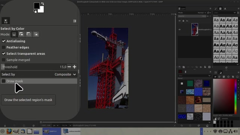Select Replace current selection mode
The image size is (240, 135).
pos(14,34)
